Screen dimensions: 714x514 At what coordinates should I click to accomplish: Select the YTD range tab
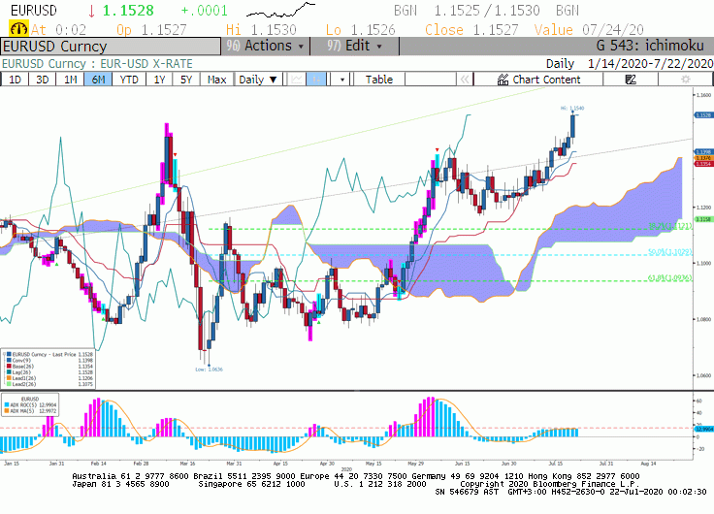(129, 80)
